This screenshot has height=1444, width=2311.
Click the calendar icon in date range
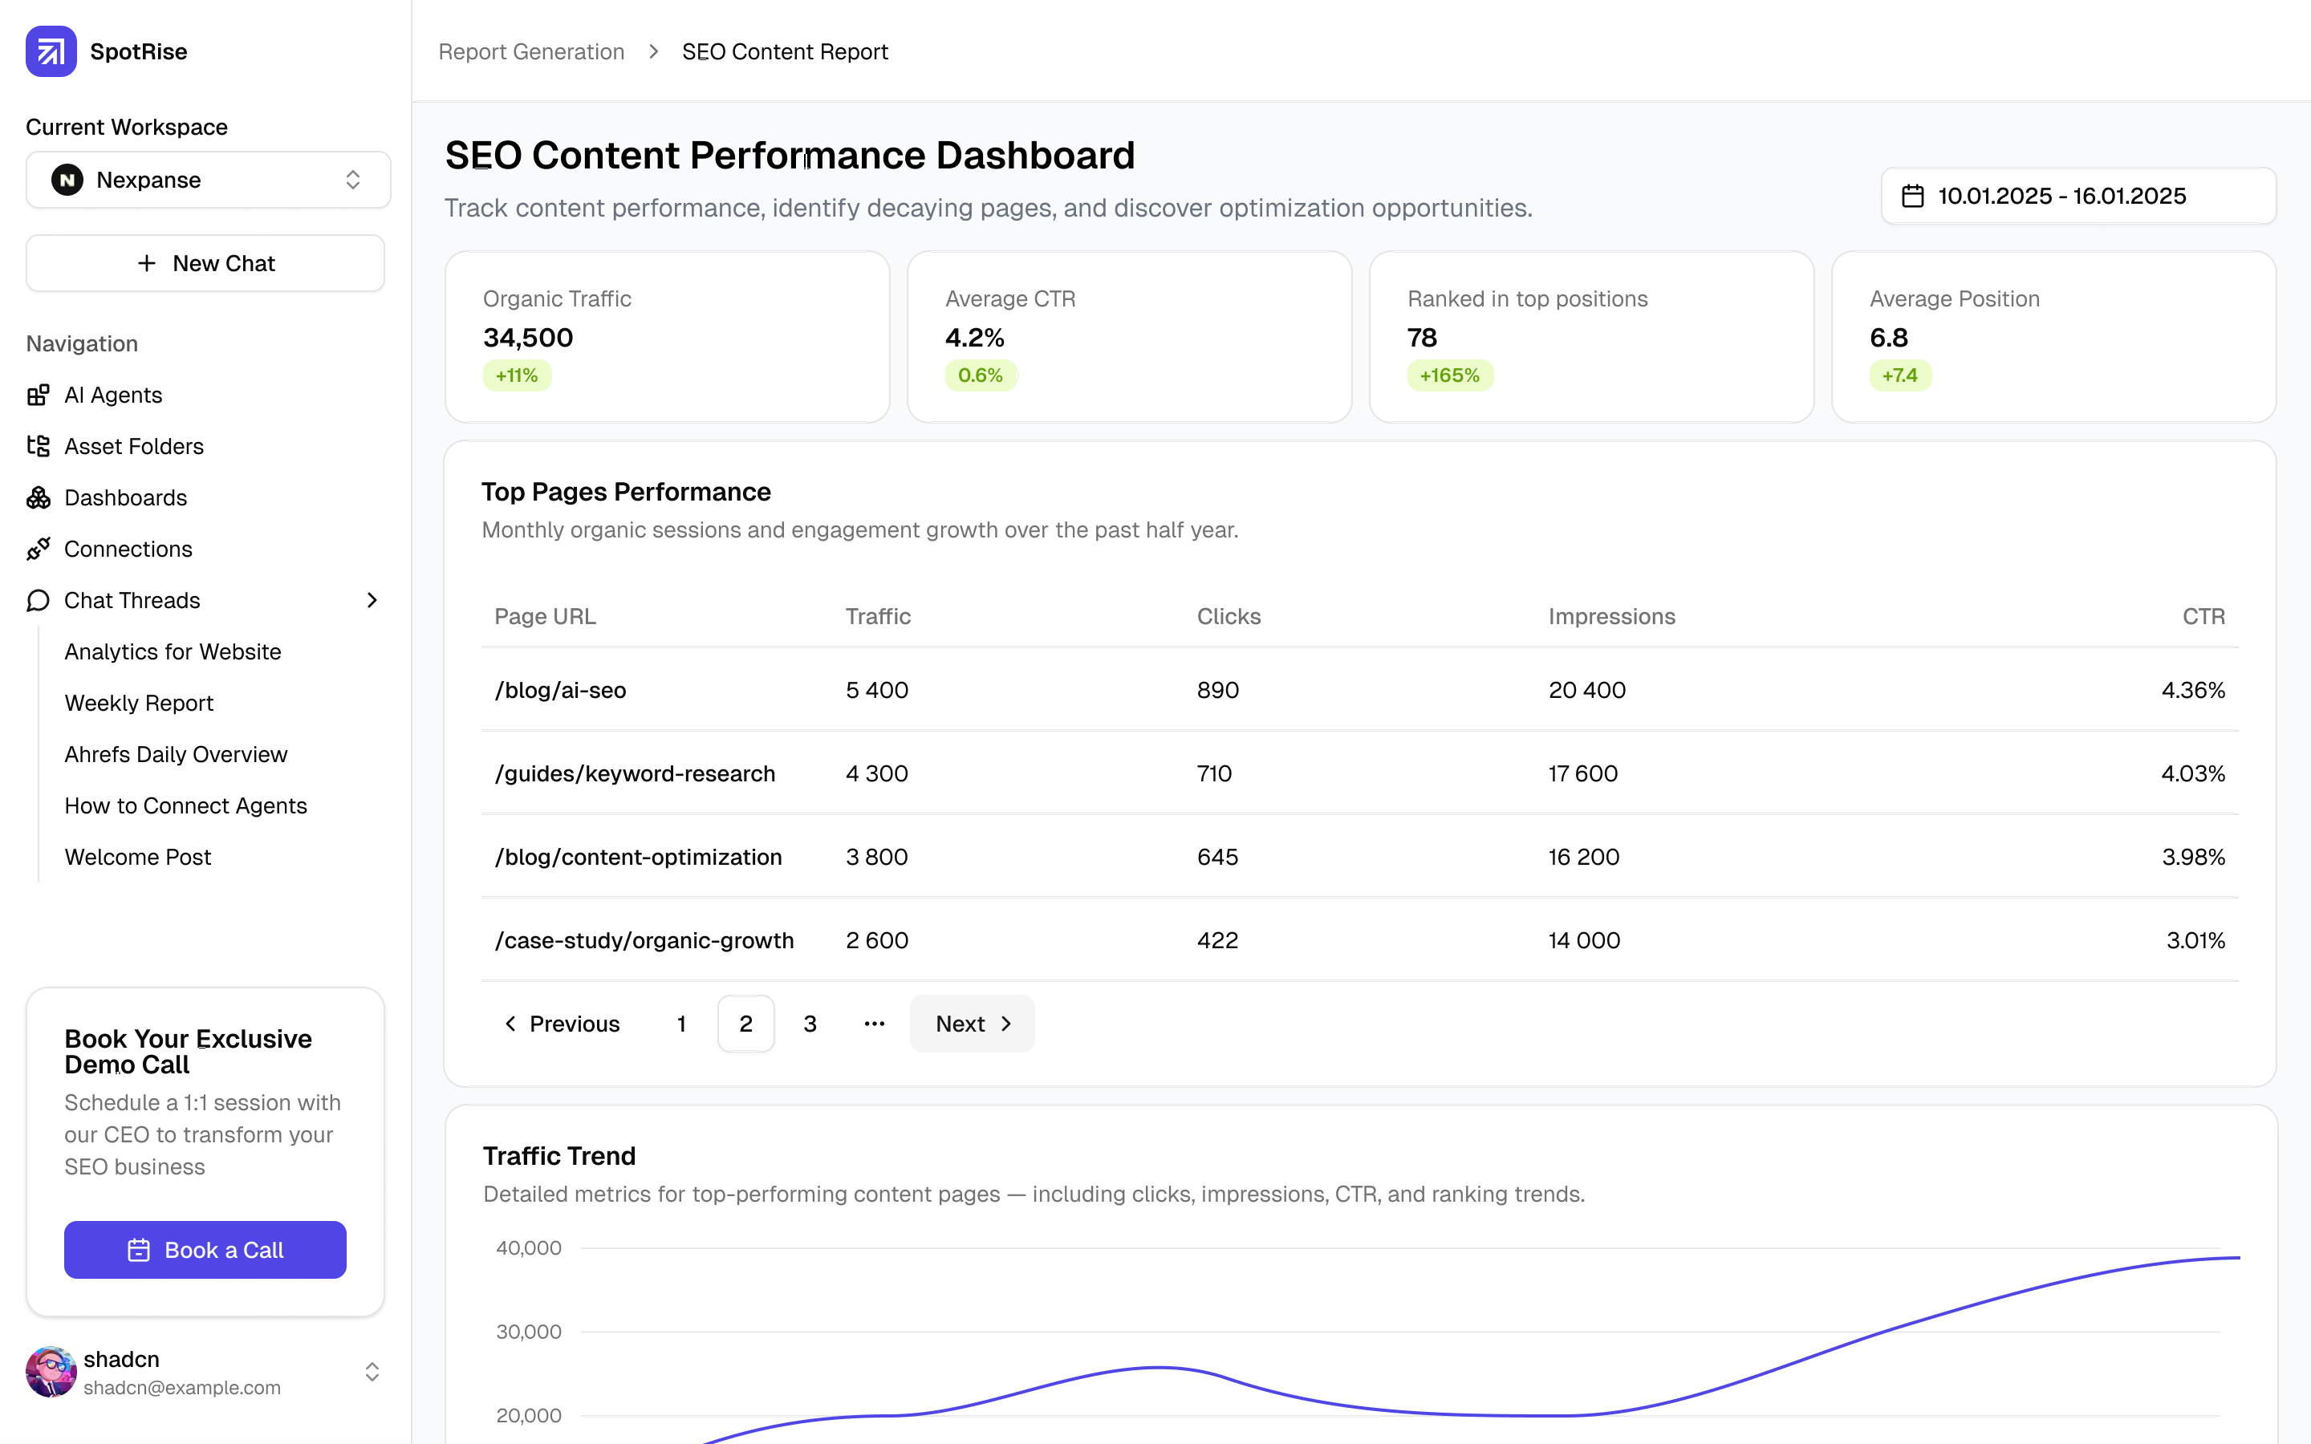coord(1912,196)
